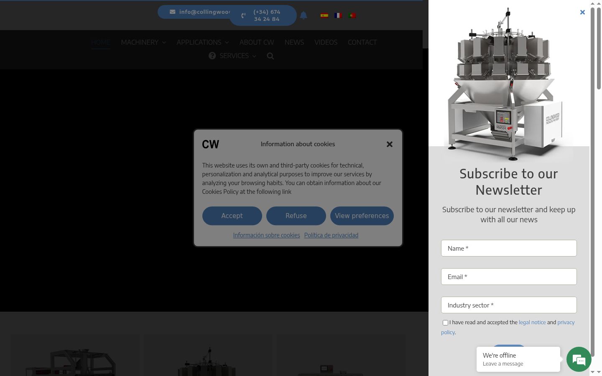This screenshot has height=376, width=602.
Task: Focus the Industry sector input field
Action: pyautogui.click(x=509, y=305)
